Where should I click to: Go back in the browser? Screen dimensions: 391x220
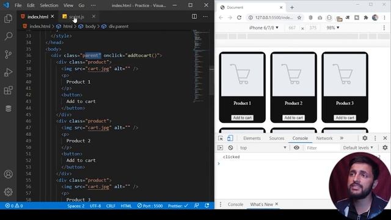tap(221, 18)
